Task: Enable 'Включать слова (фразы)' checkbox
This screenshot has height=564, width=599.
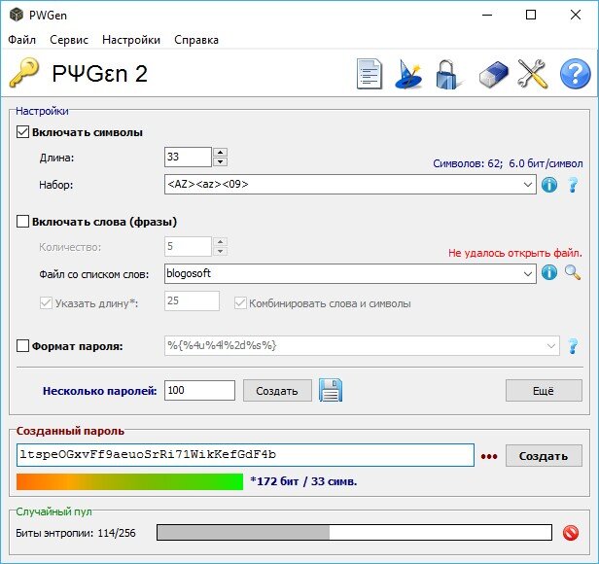Action: click(22, 222)
